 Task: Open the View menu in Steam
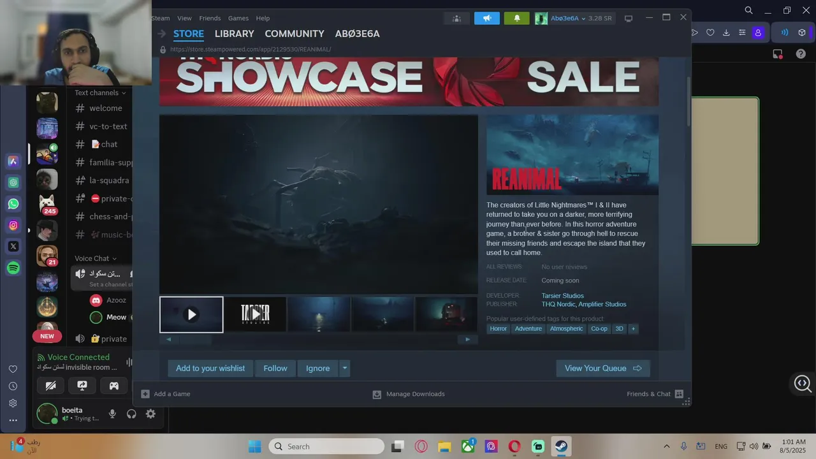184,18
